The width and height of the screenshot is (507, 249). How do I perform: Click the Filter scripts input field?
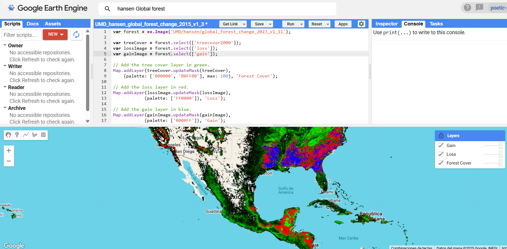point(22,35)
